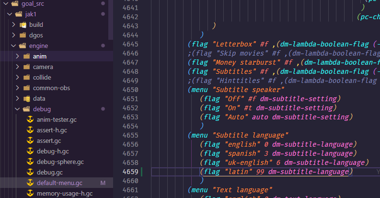The height and width of the screenshot is (198, 380).
Task: Expand the camera folder chevron
Action: click(17, 67)
